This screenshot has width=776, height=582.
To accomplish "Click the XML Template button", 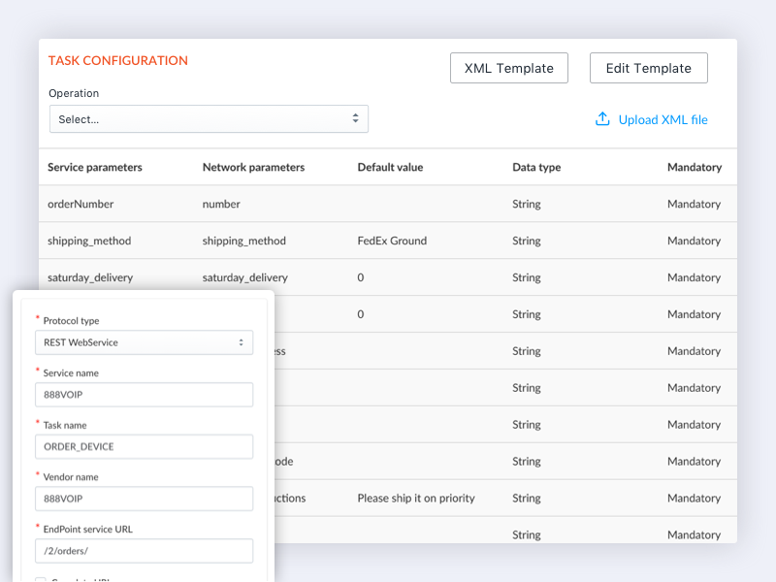I will point(509,68).
